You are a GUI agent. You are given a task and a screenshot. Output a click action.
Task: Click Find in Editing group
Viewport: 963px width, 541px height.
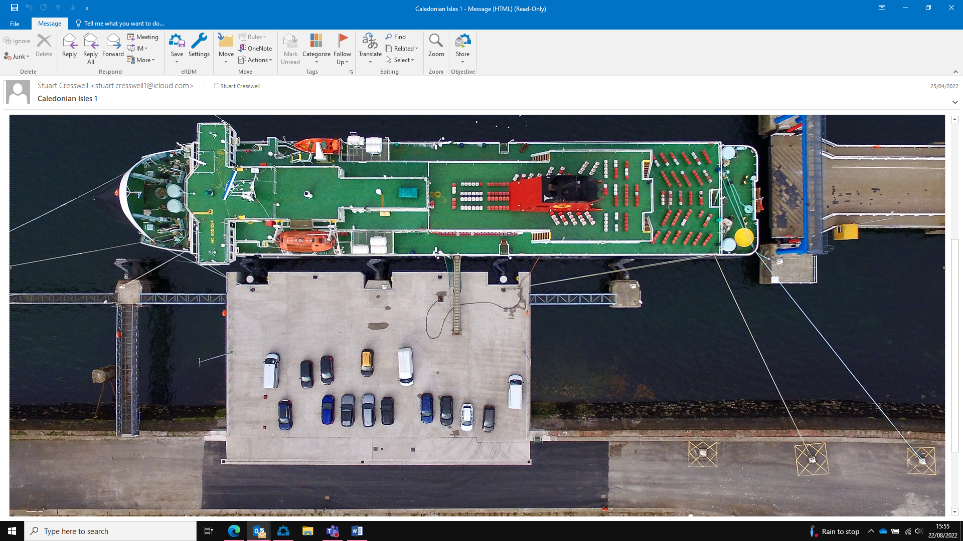point(395,37)
